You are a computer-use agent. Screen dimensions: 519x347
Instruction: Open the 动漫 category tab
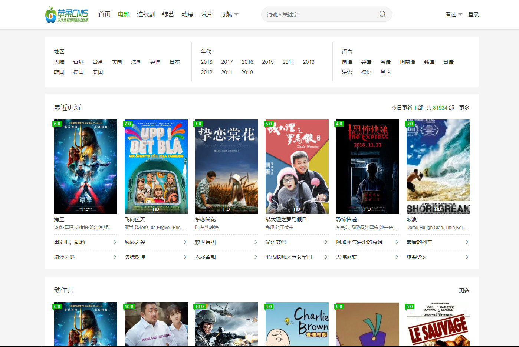click(187, 14)
